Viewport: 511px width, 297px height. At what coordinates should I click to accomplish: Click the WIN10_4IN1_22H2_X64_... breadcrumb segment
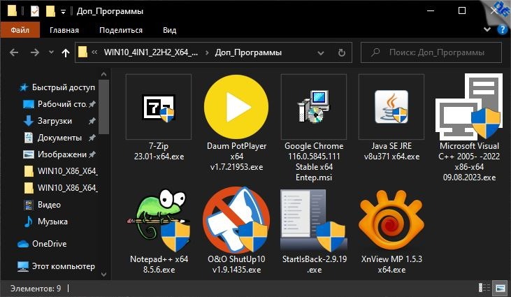point(151,52)
